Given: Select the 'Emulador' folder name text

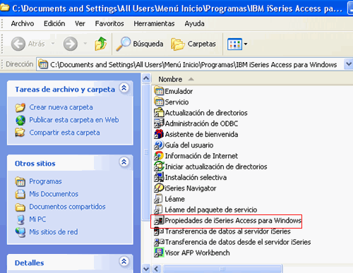Looking at the screenshot, I should click(x=179, y=91).
